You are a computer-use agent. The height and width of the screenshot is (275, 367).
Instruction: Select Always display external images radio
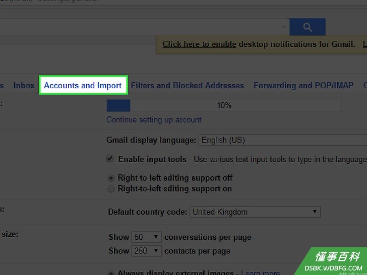(111, 273)
